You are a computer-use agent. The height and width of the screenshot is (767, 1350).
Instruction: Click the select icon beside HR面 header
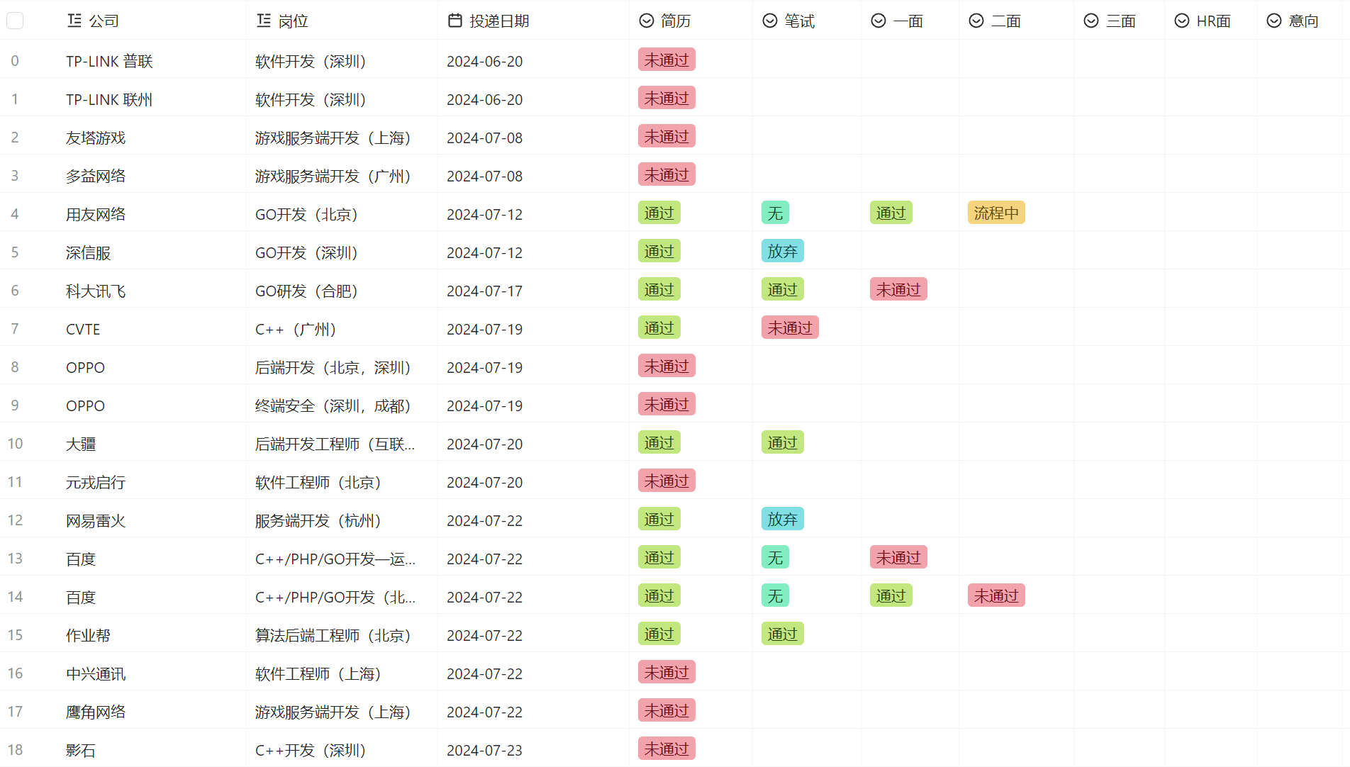[x=1182, y=21]
